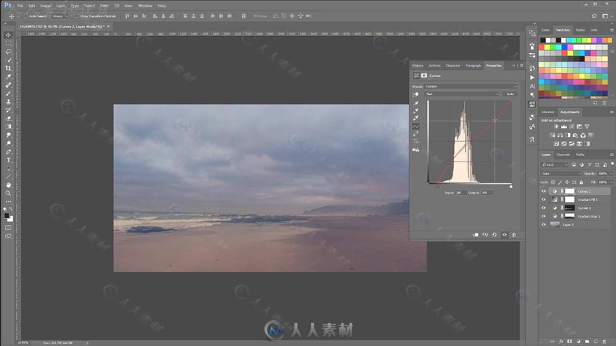This screenshot has height=346, width=616.
Task: Select the Clone Stamp tool
Action: tap(9, 101)
